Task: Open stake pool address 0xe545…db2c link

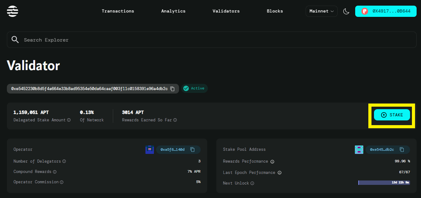Action: coord(382,150)
